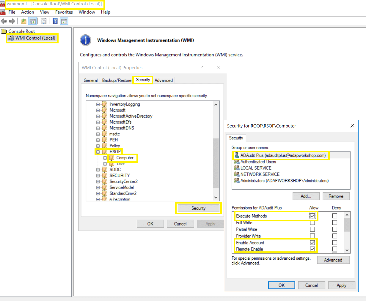Switch to the Backup/Restore tab
Viewport: 366px width, 301px height.
[x=117, y=81]
